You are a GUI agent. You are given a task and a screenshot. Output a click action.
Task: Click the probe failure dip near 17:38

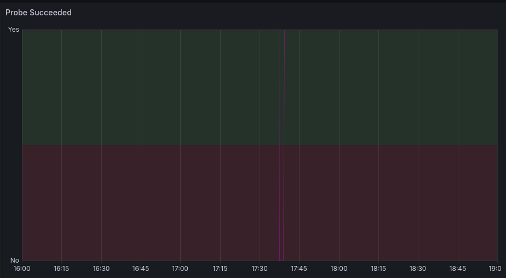[x=281, y=145]
